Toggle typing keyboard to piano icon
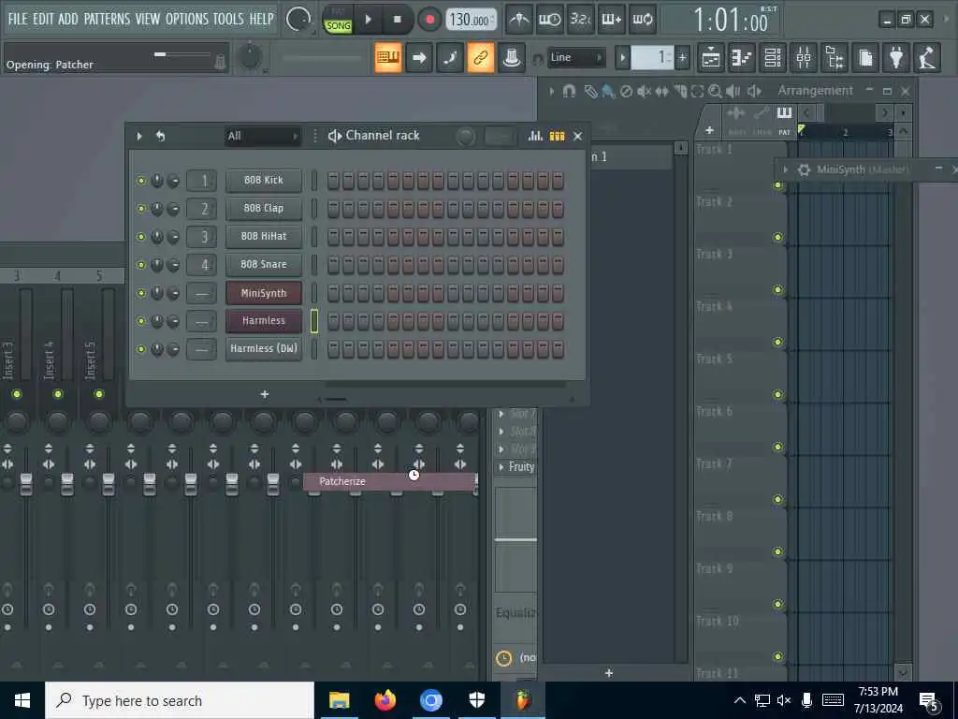Image resolution: width=958 pixels, height=719 pixels. click(388, 57)
